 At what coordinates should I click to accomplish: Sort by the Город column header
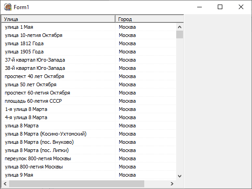(x=149, y=19)
